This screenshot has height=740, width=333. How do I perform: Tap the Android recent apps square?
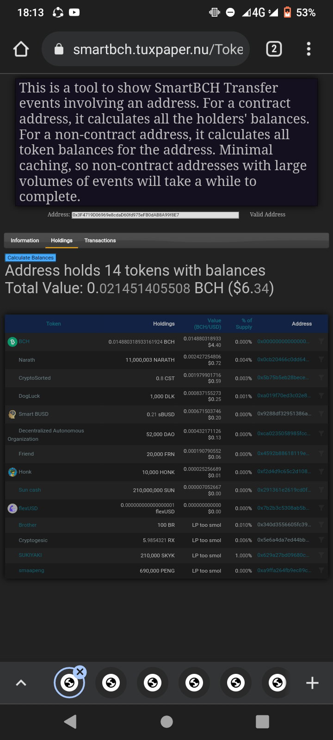click(262, 721)
